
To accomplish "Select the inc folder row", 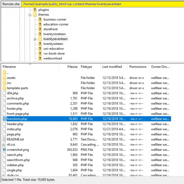I will click(86, 83).
